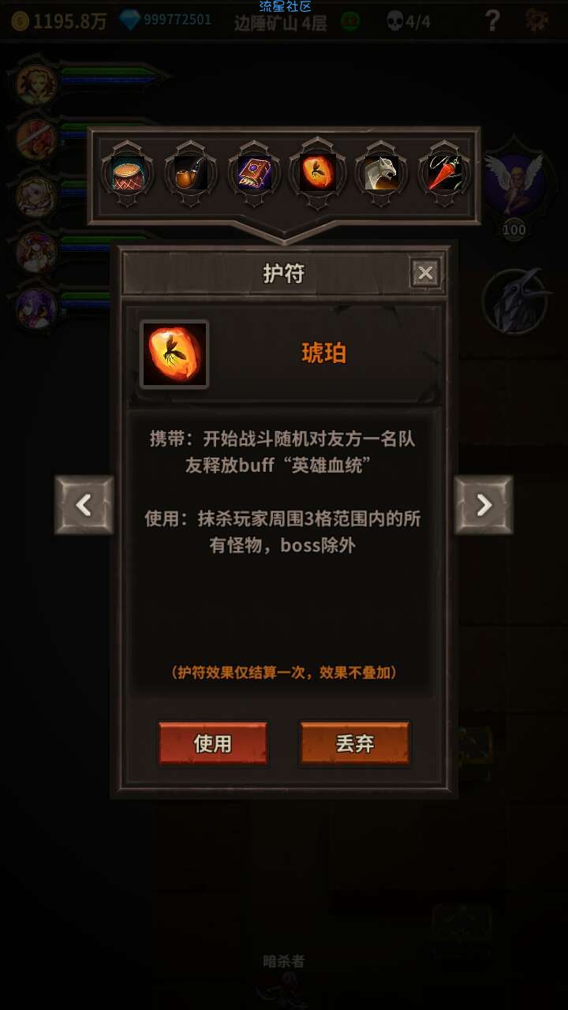Select the white wolf head amulet
This screenshot has height=1010, width=568.
pyautogui.click(x=381, y=174)
